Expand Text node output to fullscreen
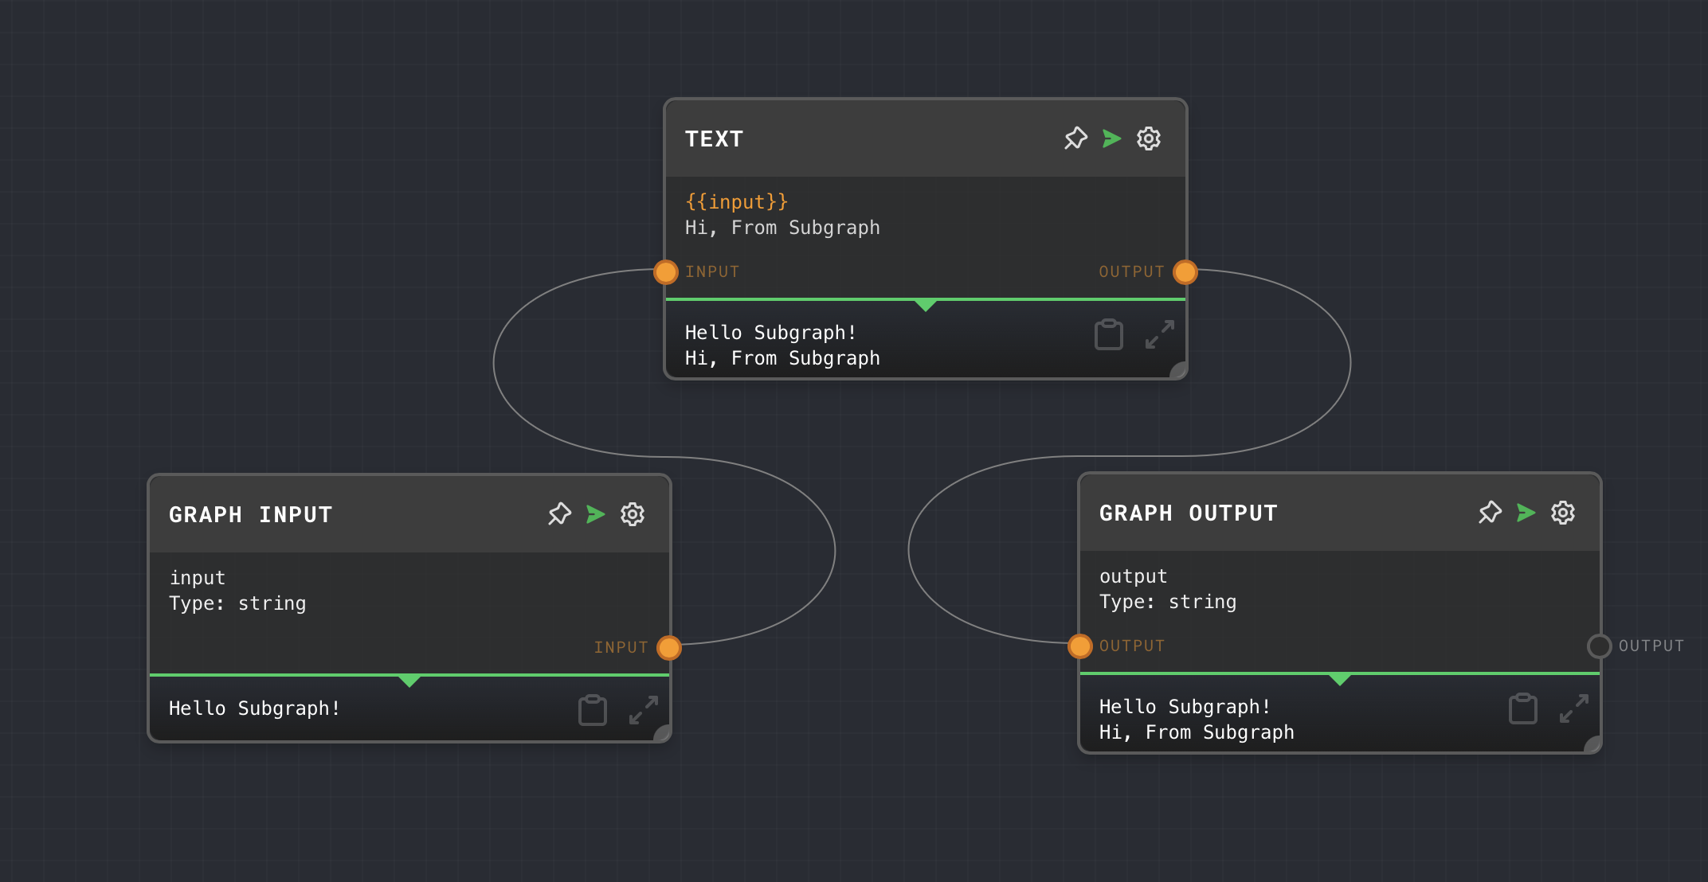 [1160, 334]
